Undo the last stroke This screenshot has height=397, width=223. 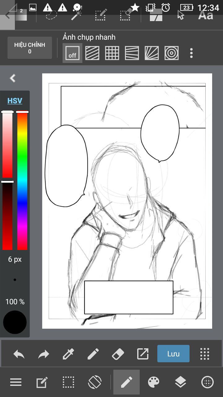[x=19, y=354]
